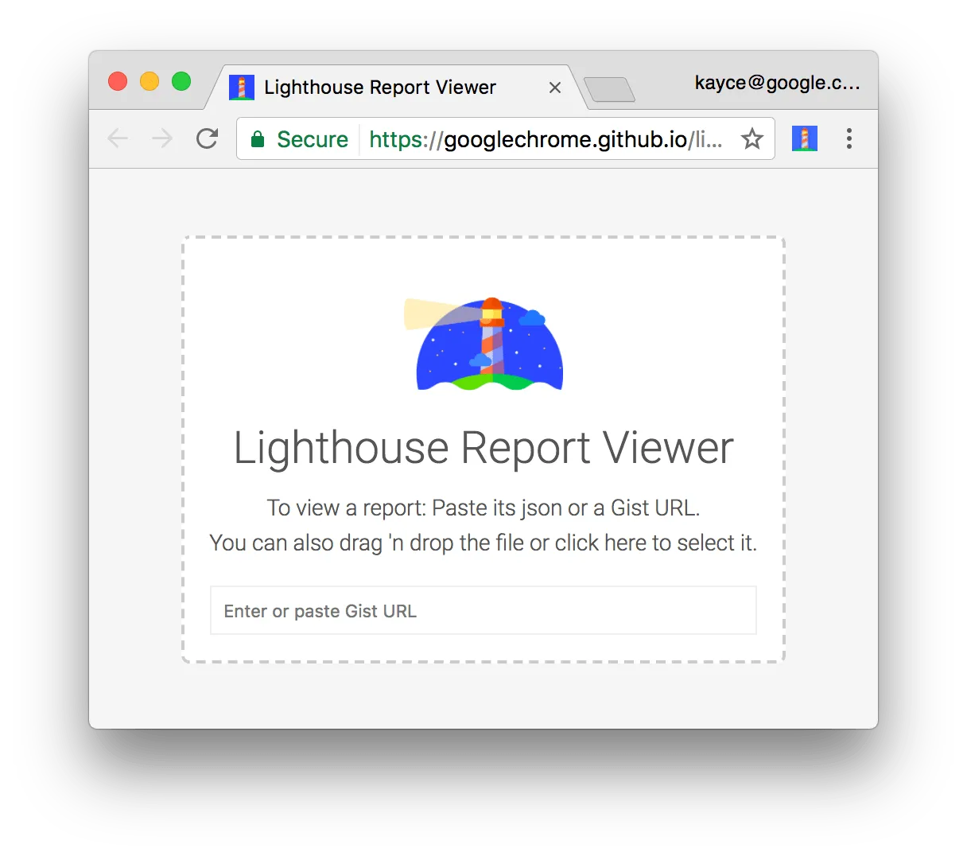Click the Enter or paste Gist URL field
The height and width of the screenshot is (856, 967).
tap(483, 610)
